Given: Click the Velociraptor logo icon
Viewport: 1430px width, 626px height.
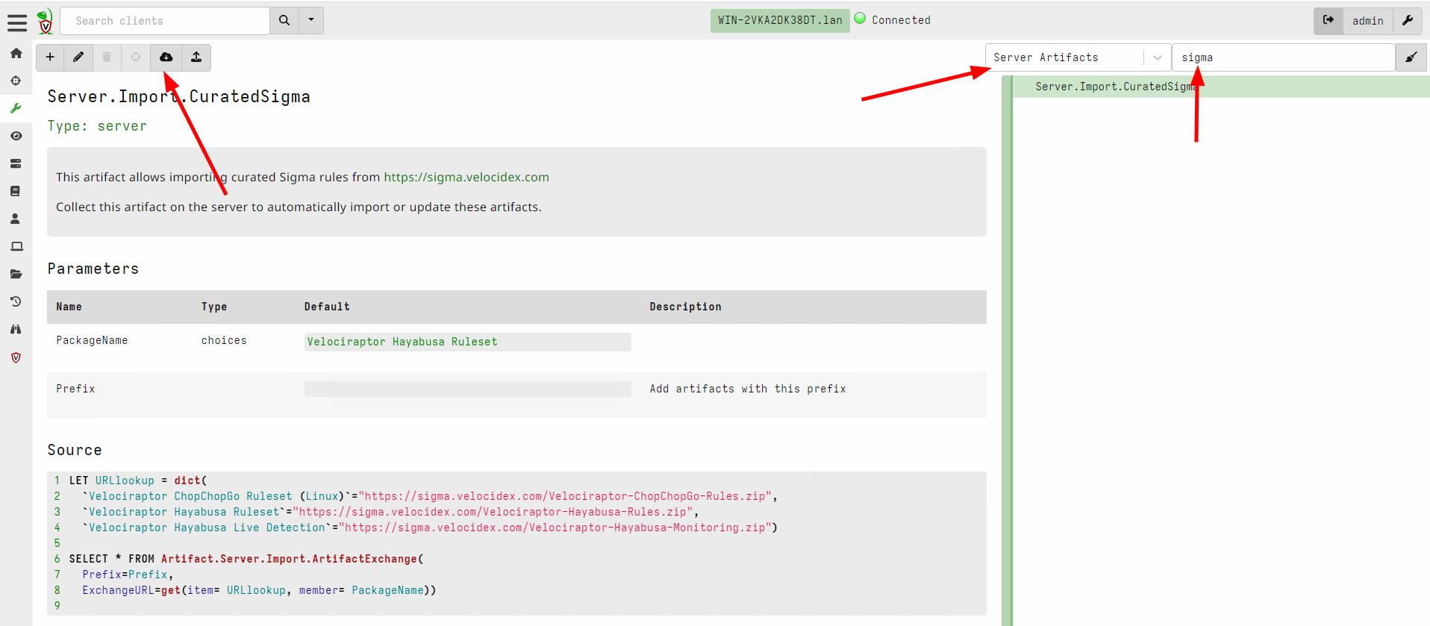Looking at the screenshot, I should coord(46,21).
